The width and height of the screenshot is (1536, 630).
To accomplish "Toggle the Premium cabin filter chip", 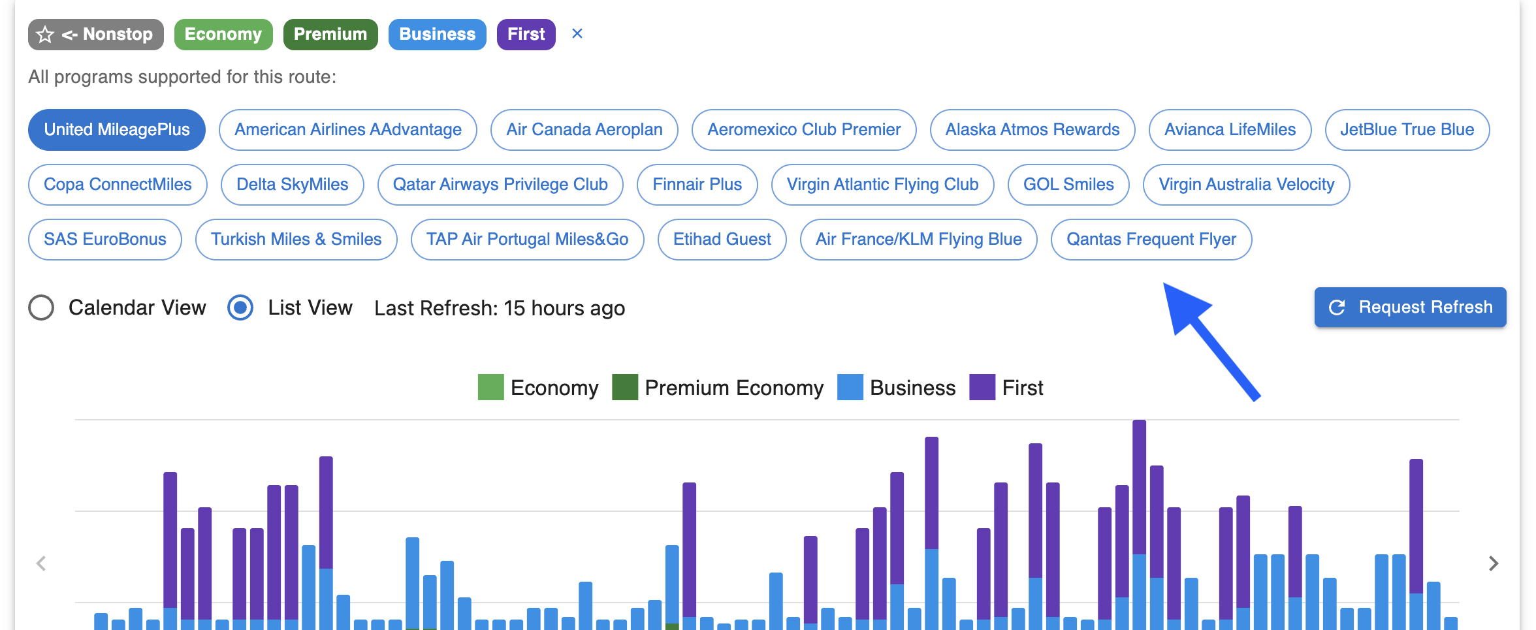I will pyautogui.click(x=330, y=35).
